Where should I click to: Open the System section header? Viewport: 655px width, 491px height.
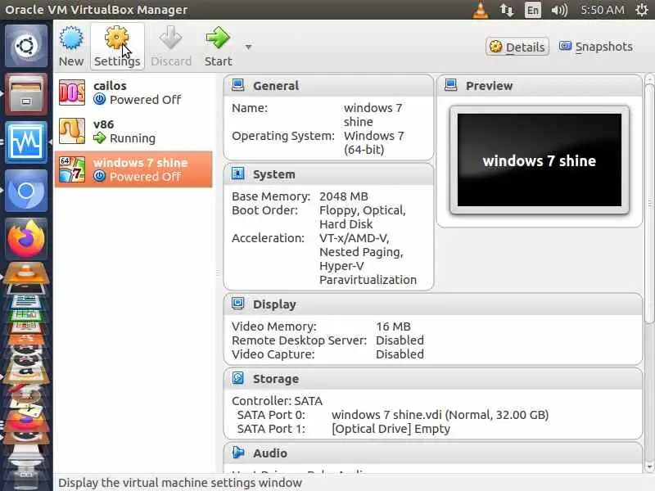[x=328, y=174]
